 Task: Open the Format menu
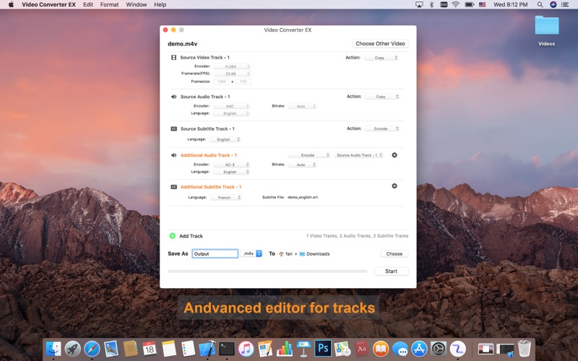point(110,4)
